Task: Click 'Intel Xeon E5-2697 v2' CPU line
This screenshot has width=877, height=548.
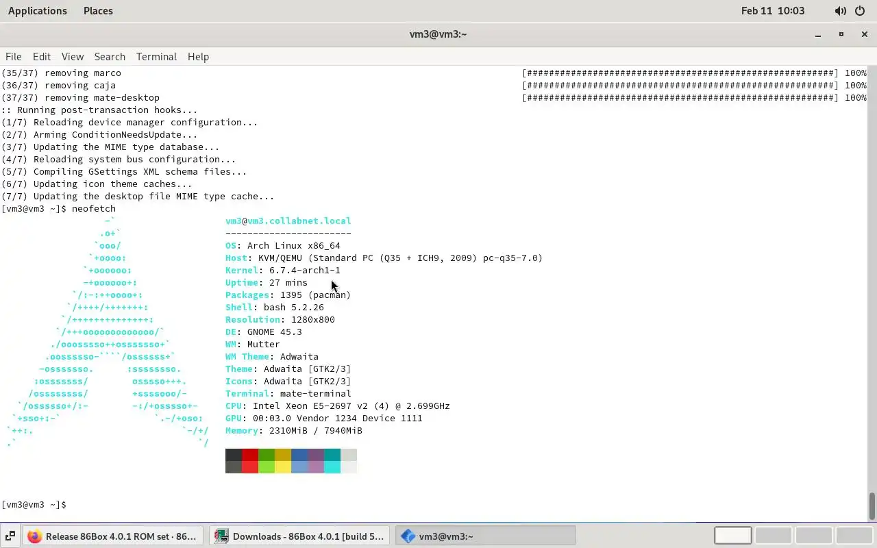Action: (338, 406)
